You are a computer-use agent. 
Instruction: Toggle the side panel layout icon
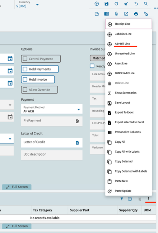[x=107, y=14]
